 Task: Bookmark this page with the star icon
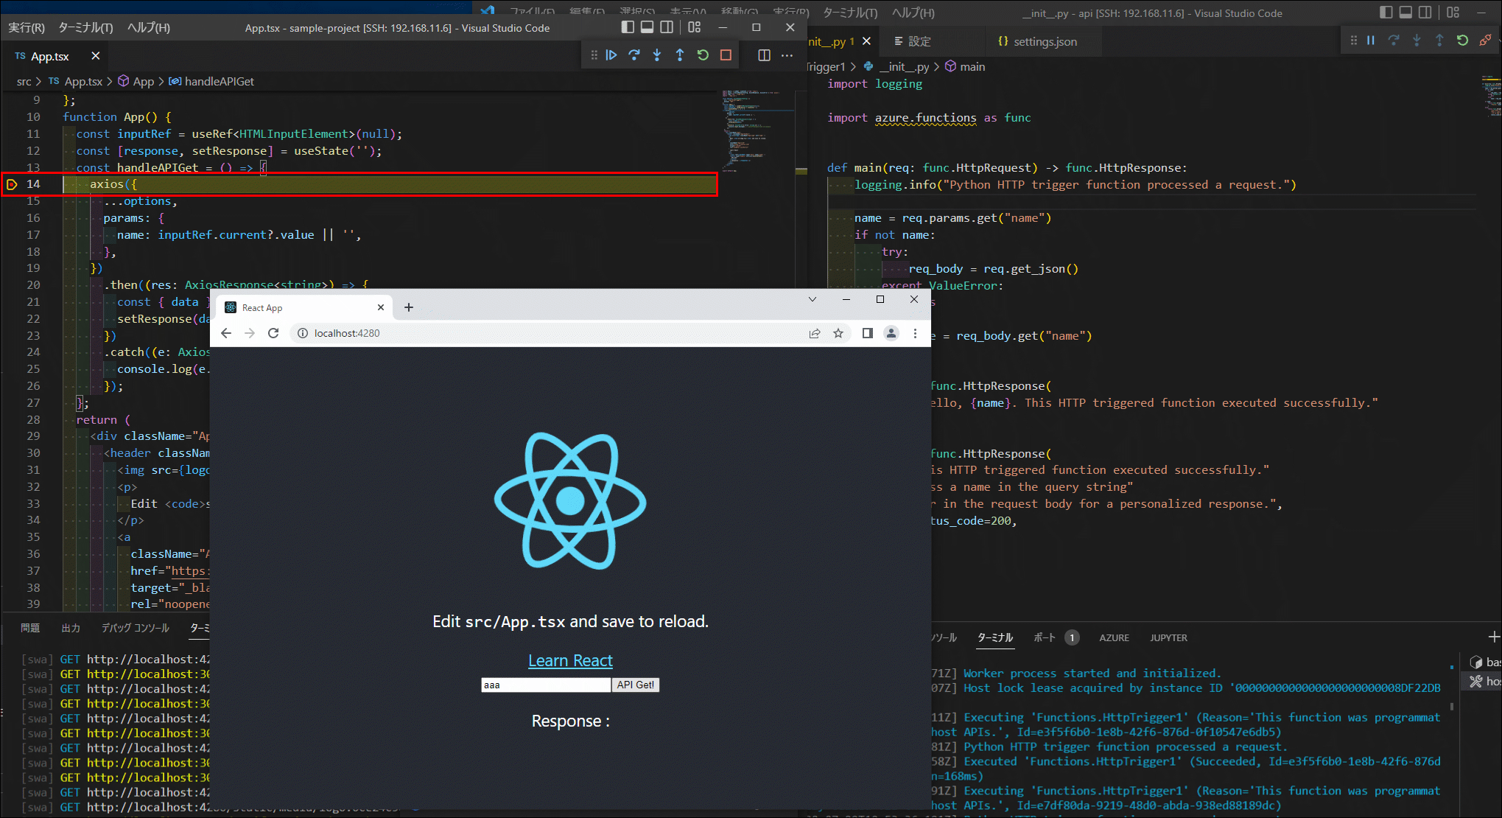tap(838, 333)
